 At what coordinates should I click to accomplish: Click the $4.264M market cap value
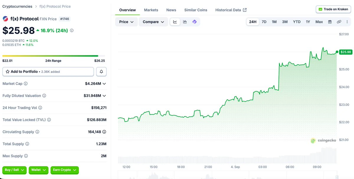[93, 84]
